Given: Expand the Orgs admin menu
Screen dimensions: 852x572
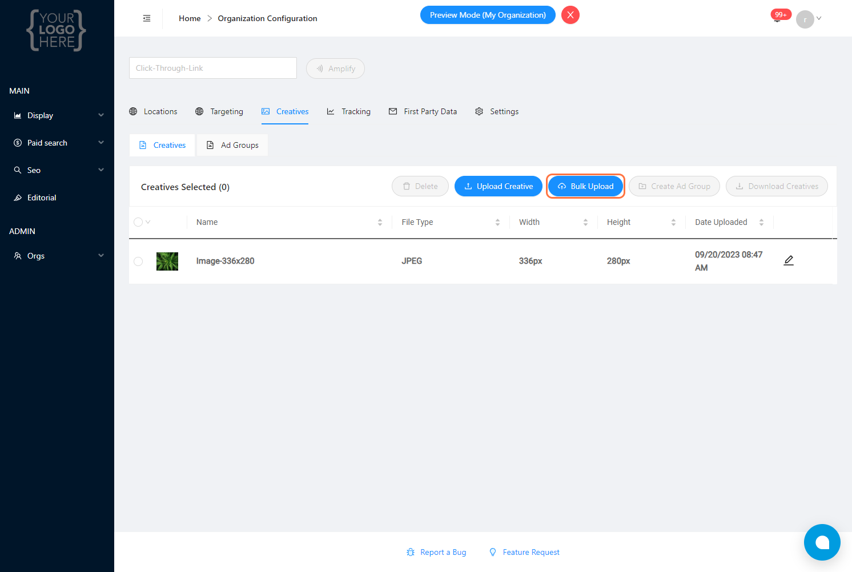Looking at the screenshot, I should pos(57,256).
